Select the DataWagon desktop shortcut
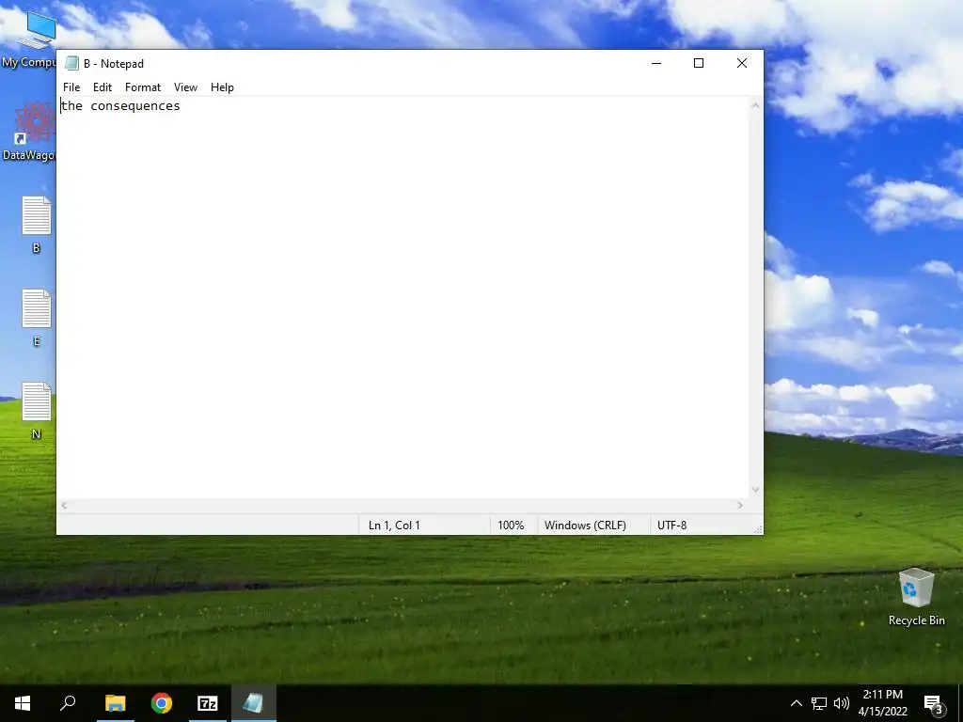The image size is (963, 722). (x=29, y=132)
